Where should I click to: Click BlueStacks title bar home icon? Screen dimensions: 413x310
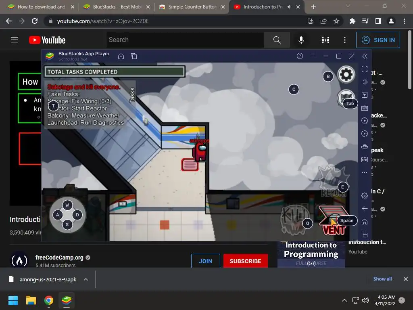[121, 56]
